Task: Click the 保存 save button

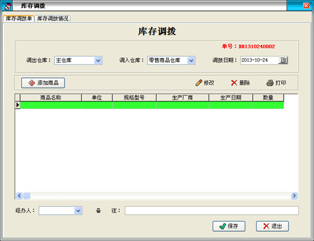Action: 229,226
